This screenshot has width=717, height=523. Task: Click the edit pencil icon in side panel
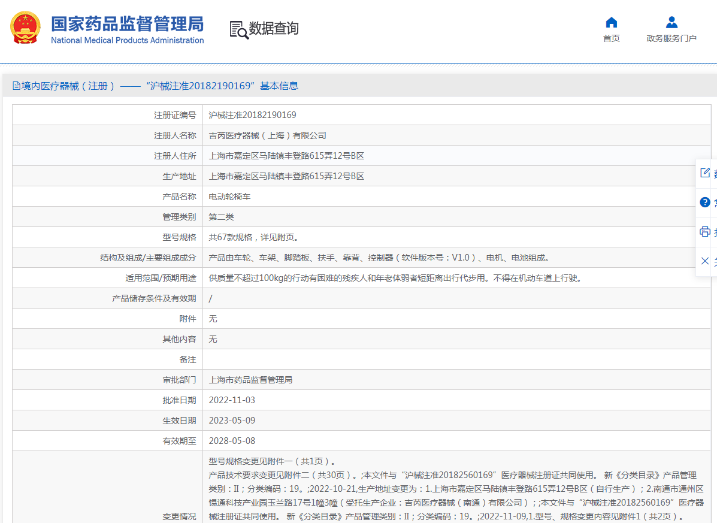(704, 173)
